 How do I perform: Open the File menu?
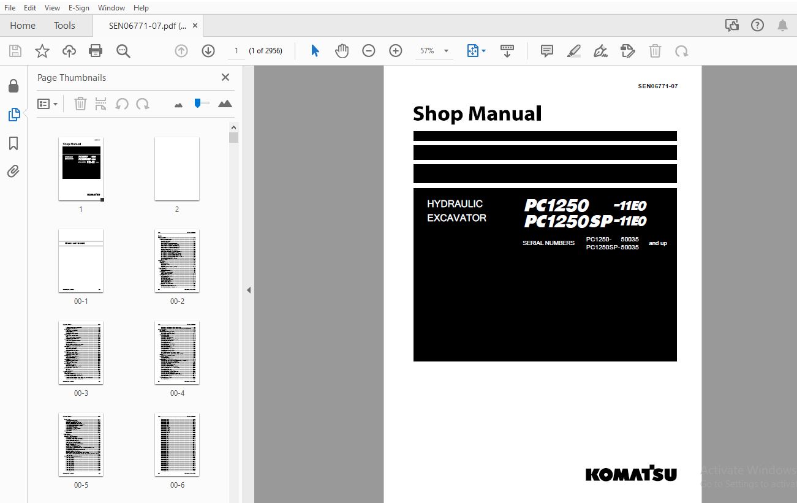(x=10, y=7)
